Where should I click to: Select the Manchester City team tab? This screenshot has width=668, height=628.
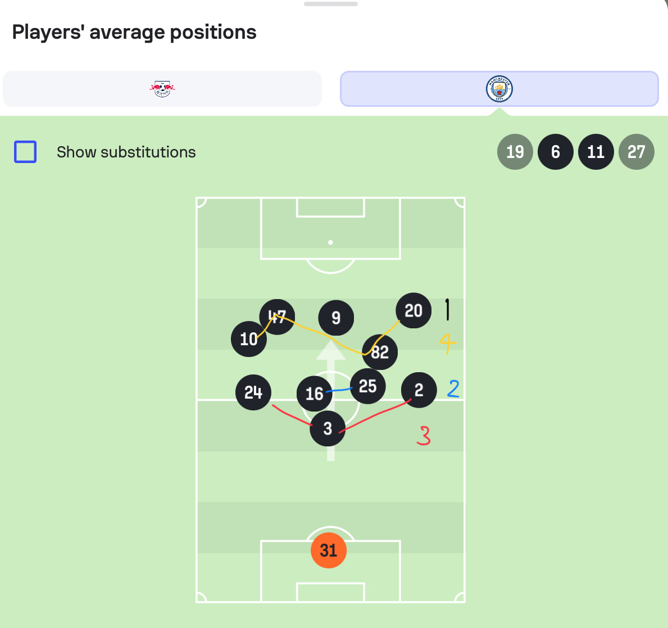(x=499, y=89)
